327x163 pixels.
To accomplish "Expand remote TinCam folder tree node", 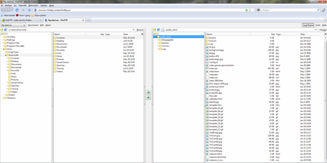I will pos(158,46).
